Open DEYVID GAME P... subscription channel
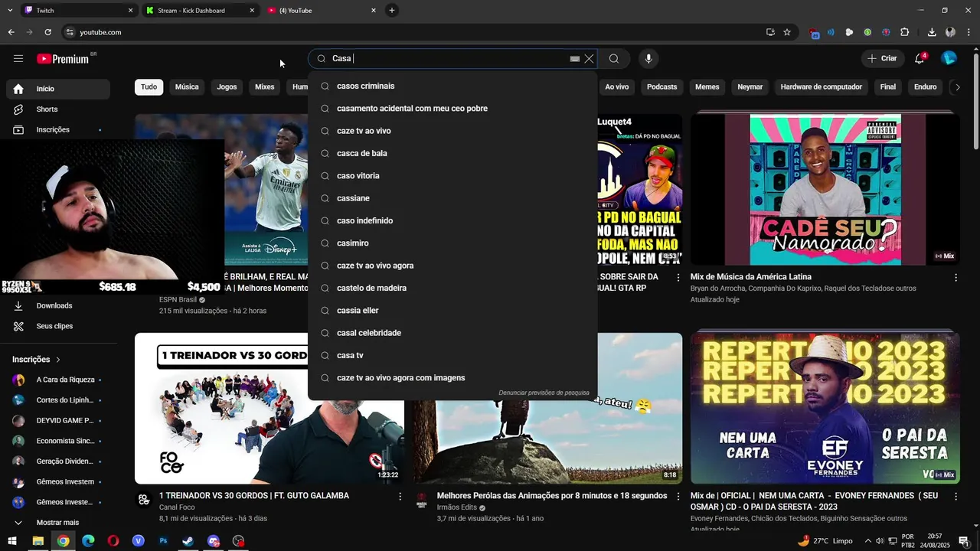 pos(58,420)
